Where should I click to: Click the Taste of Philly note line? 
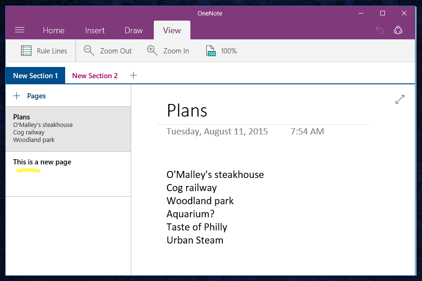click(197, 227)
